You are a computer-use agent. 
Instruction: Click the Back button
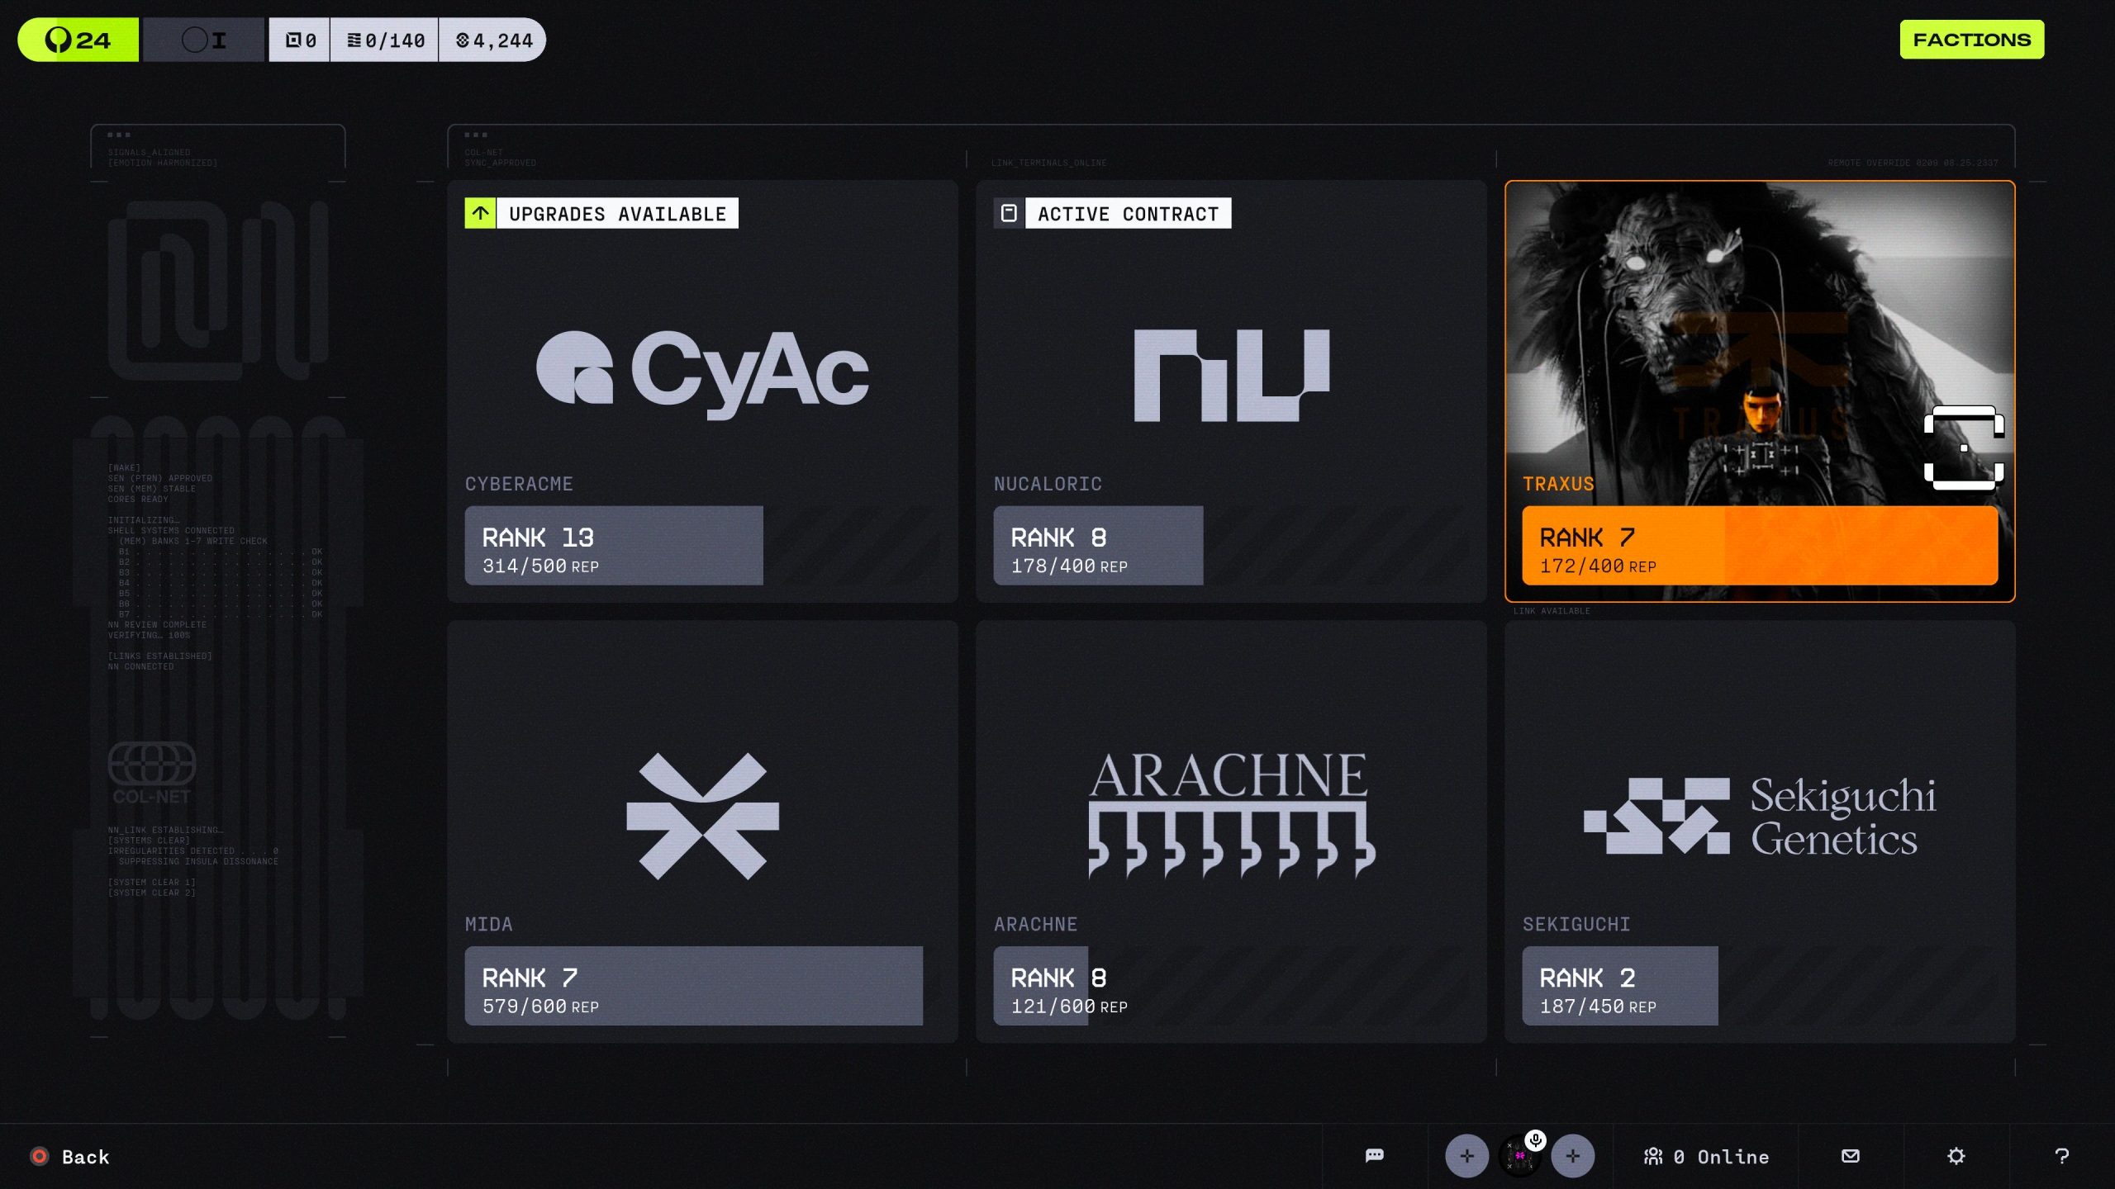pos(69,1156)
